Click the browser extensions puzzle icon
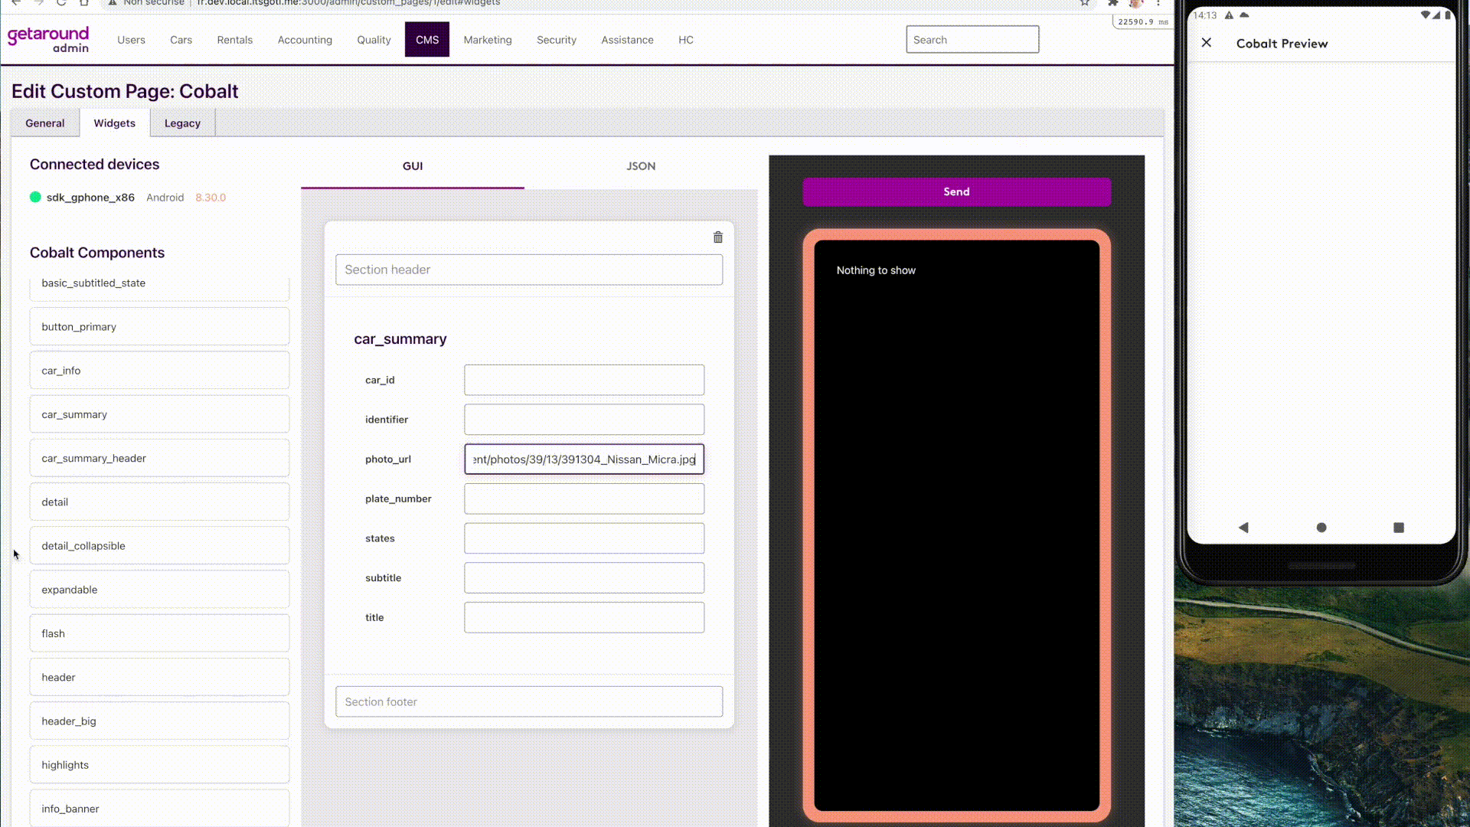 [x=1113, y=3]
